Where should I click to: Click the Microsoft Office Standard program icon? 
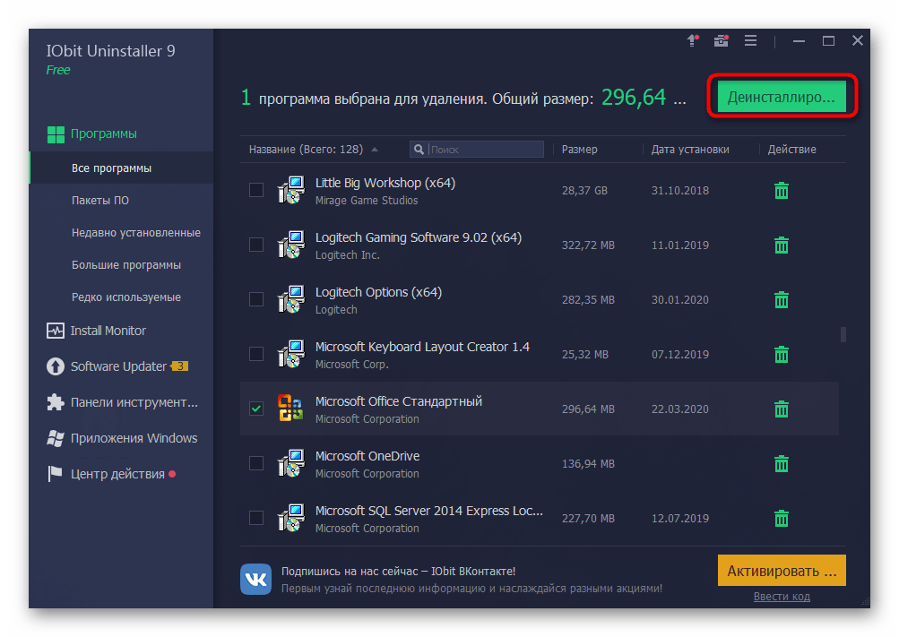pyautogui.click(x=290, y=409)
